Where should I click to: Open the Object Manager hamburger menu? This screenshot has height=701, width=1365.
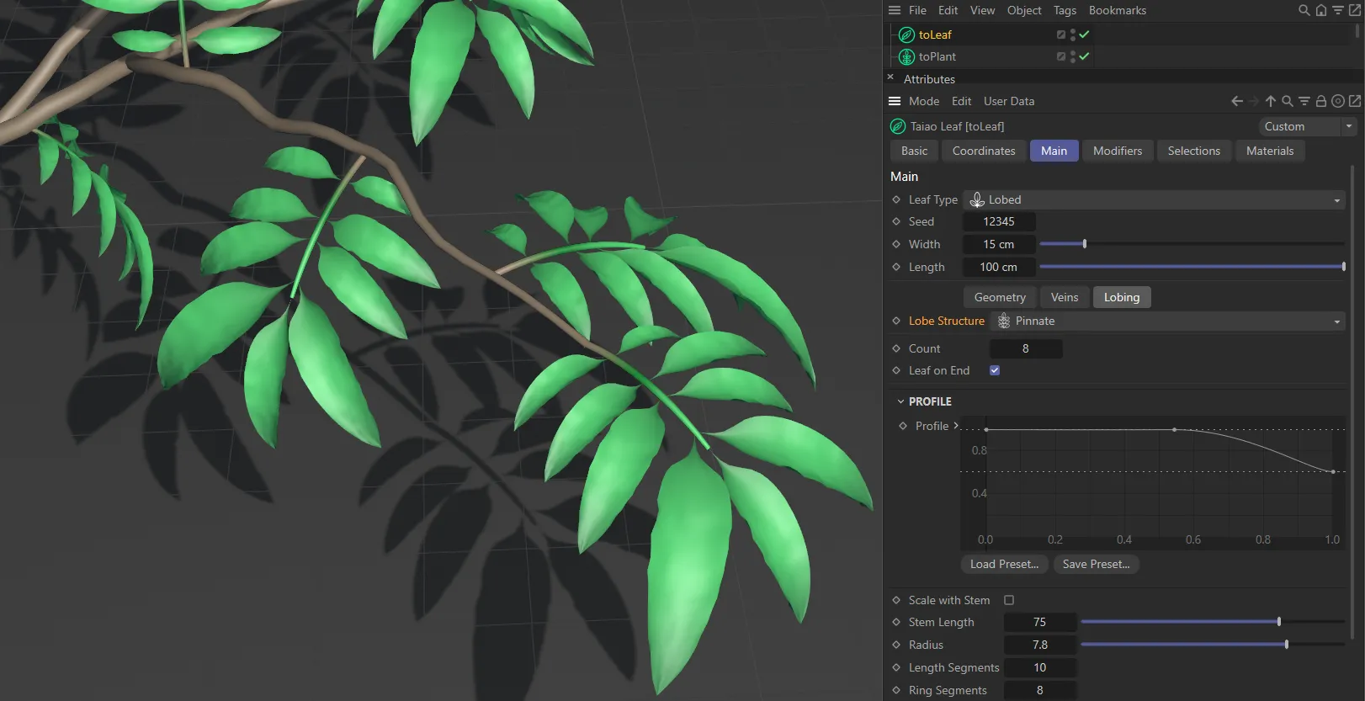coord(895,10)
